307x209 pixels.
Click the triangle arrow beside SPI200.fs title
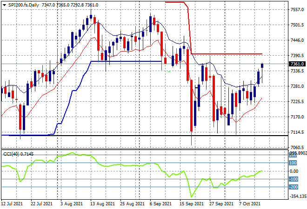click(x=4, y=5)
